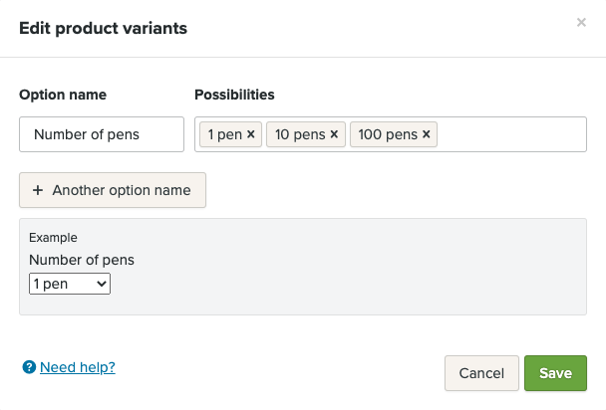Click the "Number of pens" example label
Image resolution: width=606 pixels, height=410 pixels.
tap(82, 260)
